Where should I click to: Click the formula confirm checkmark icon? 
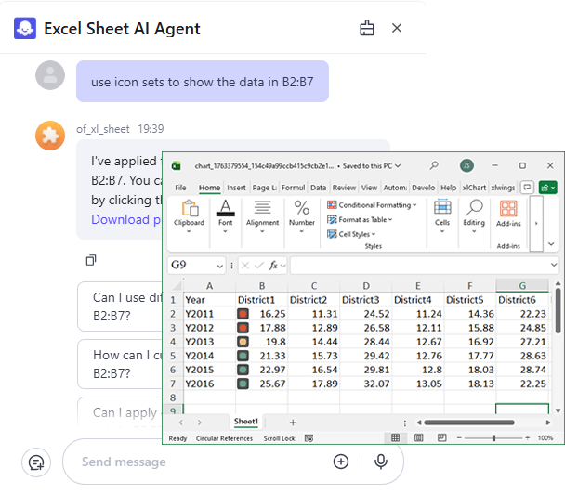click(x=258, y=266)
